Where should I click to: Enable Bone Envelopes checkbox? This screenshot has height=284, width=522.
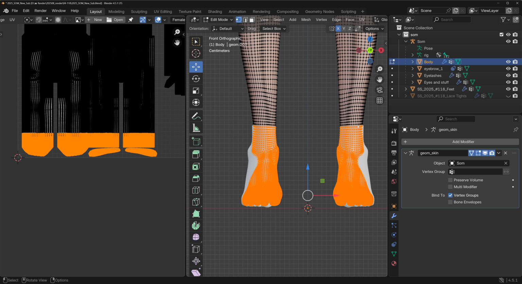(450, 202)
